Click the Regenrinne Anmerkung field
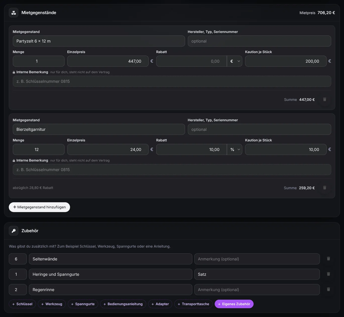344x317 pixels. point(257,290)
